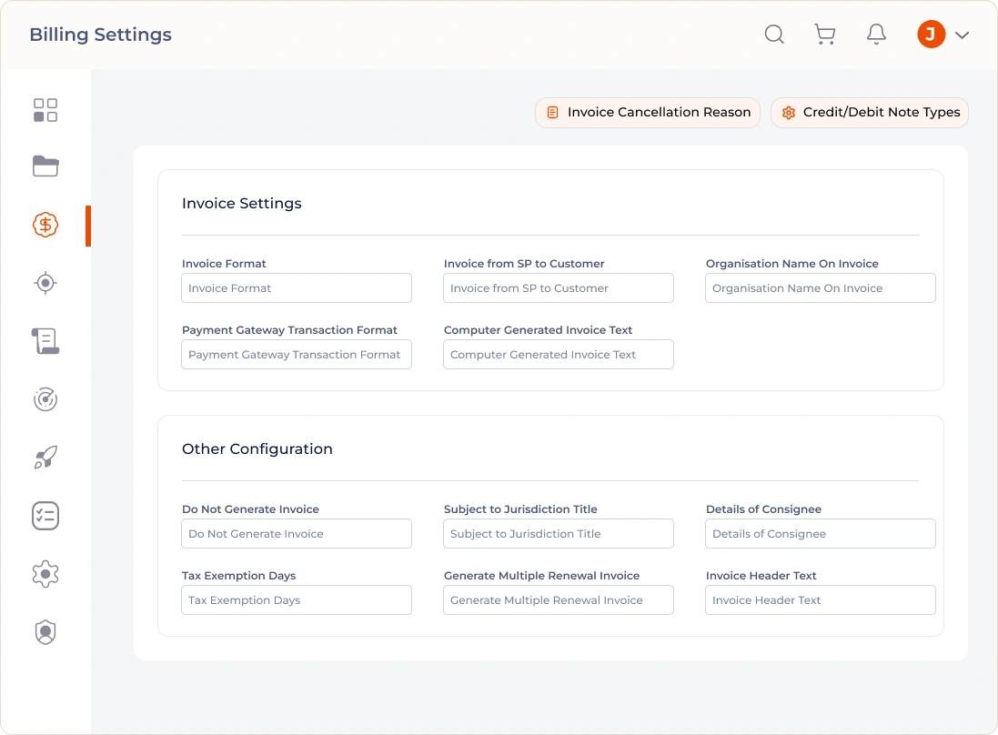Open the checklist tasks icon in sidebar
Image resolution: width=998 pixels, height=735 pixels.
45,516
